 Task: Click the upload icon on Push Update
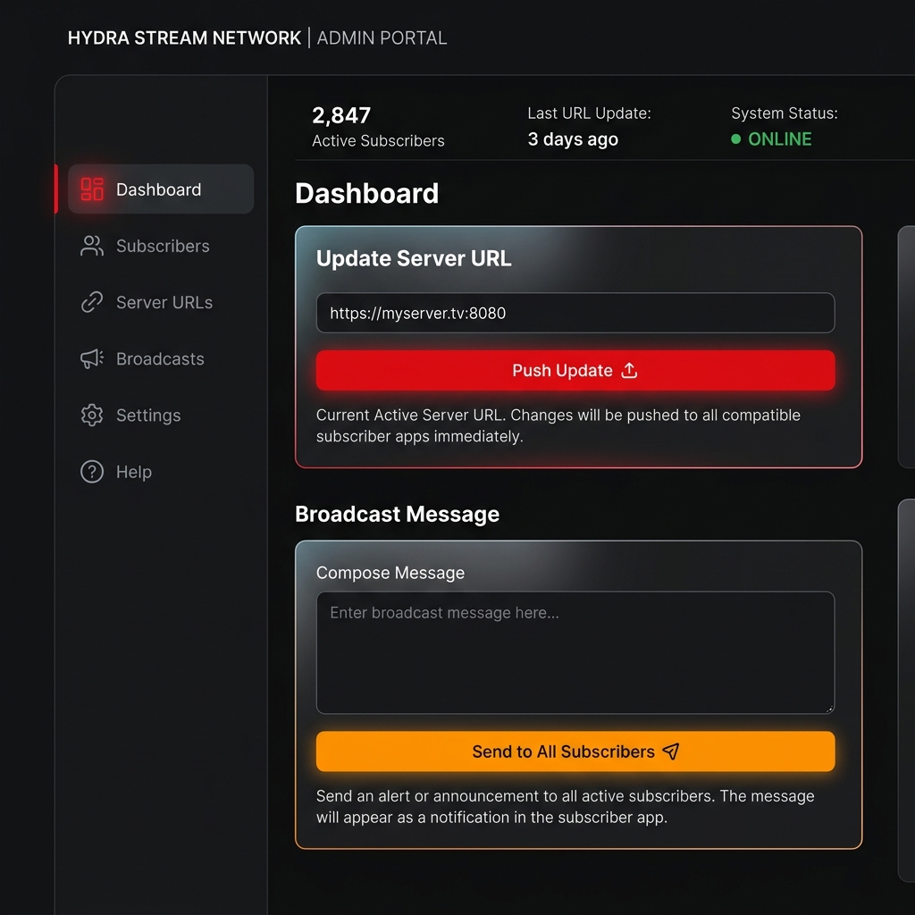(x=628, y=370)
